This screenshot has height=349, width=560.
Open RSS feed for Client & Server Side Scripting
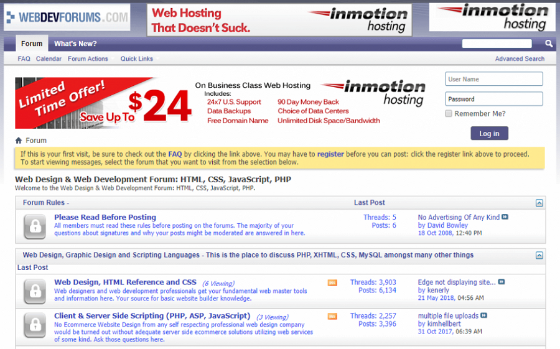click(332, 317)
